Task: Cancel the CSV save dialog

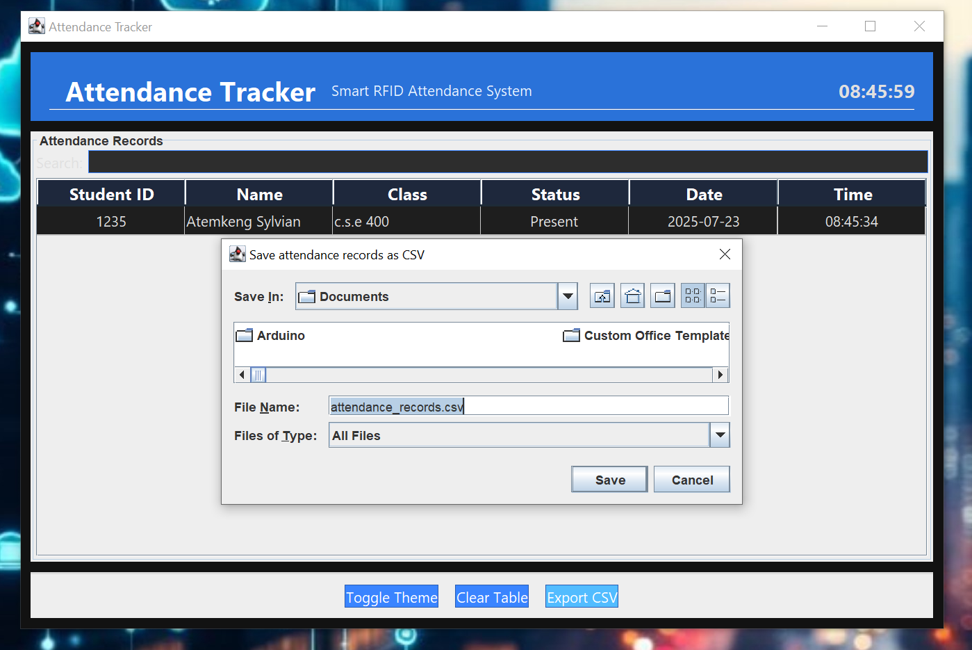Action: (x=691, y=480)
